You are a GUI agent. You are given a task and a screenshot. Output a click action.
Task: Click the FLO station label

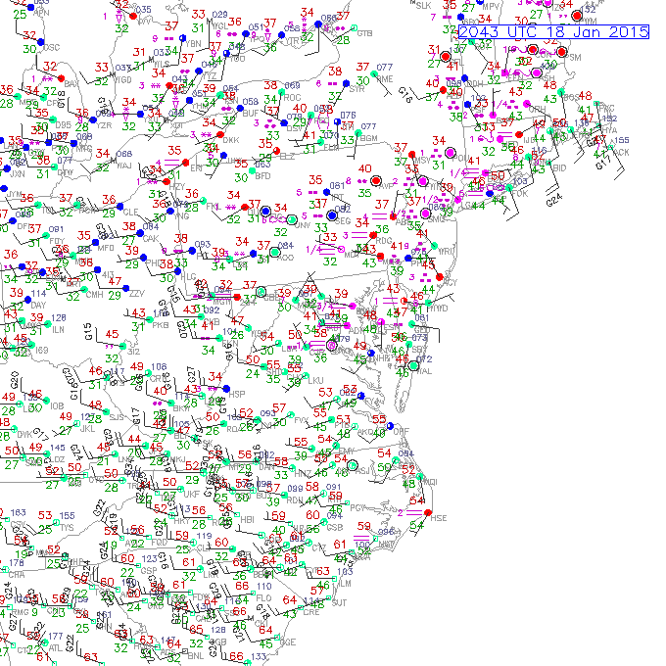point(263,598)
